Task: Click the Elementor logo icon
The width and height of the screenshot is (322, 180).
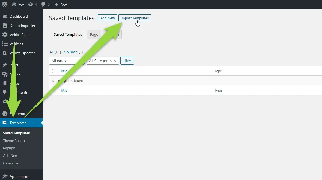Action: pyautogui.click(x=5, y=114)
